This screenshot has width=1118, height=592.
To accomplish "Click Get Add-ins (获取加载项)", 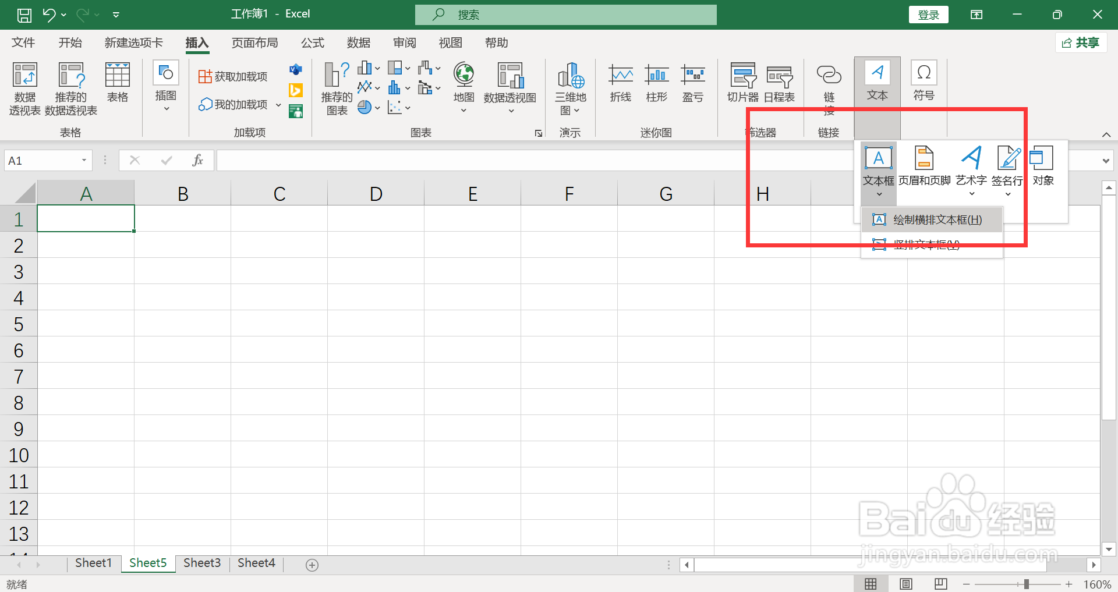I will pyautogui.click(x=233, y=76).
